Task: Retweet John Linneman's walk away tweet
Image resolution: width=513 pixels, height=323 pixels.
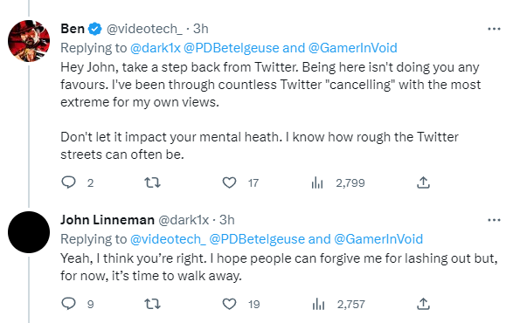Action: pos(152,304)
